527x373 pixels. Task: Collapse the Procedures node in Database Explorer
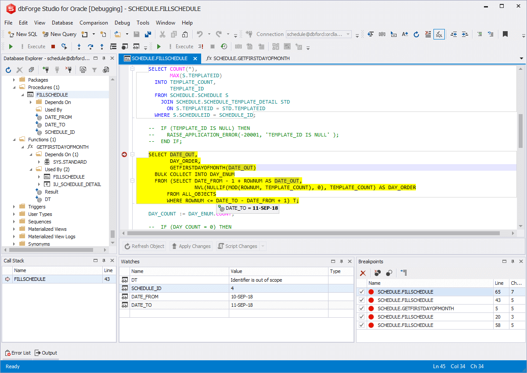(14, 87)
